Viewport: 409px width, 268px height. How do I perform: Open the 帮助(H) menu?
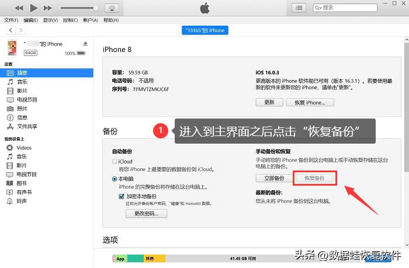click(x=111, y=20)
